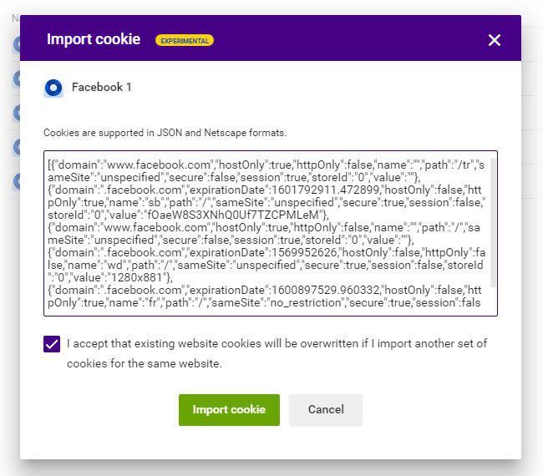Viewport: 543px width, 476px height.
Task: Cancel the cookie import
Action: [x=326, y=410]
